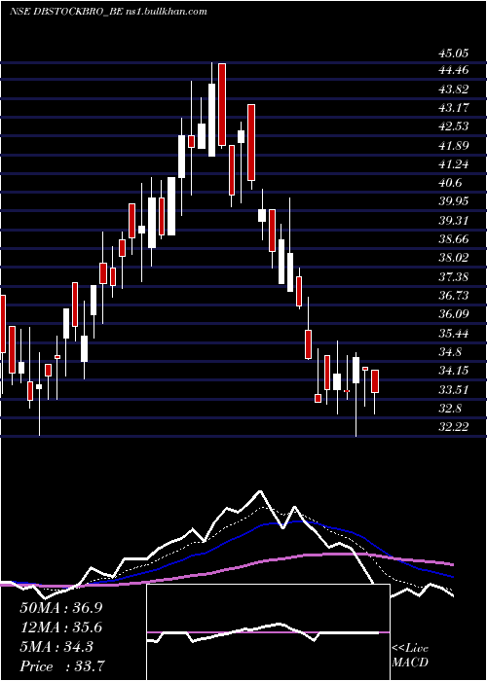Click the last red candle on the right
487x681 pixels.
[375, 381]
